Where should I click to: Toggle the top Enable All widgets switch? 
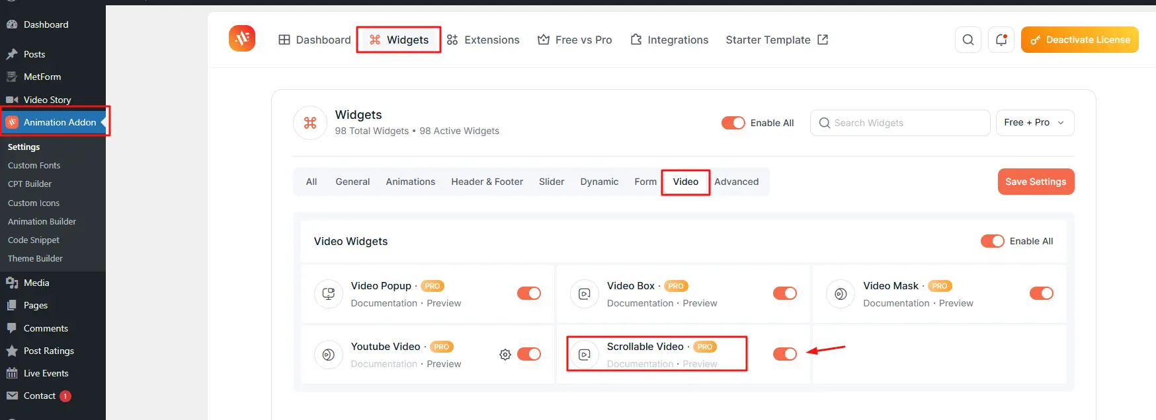(x=733, y=123)
